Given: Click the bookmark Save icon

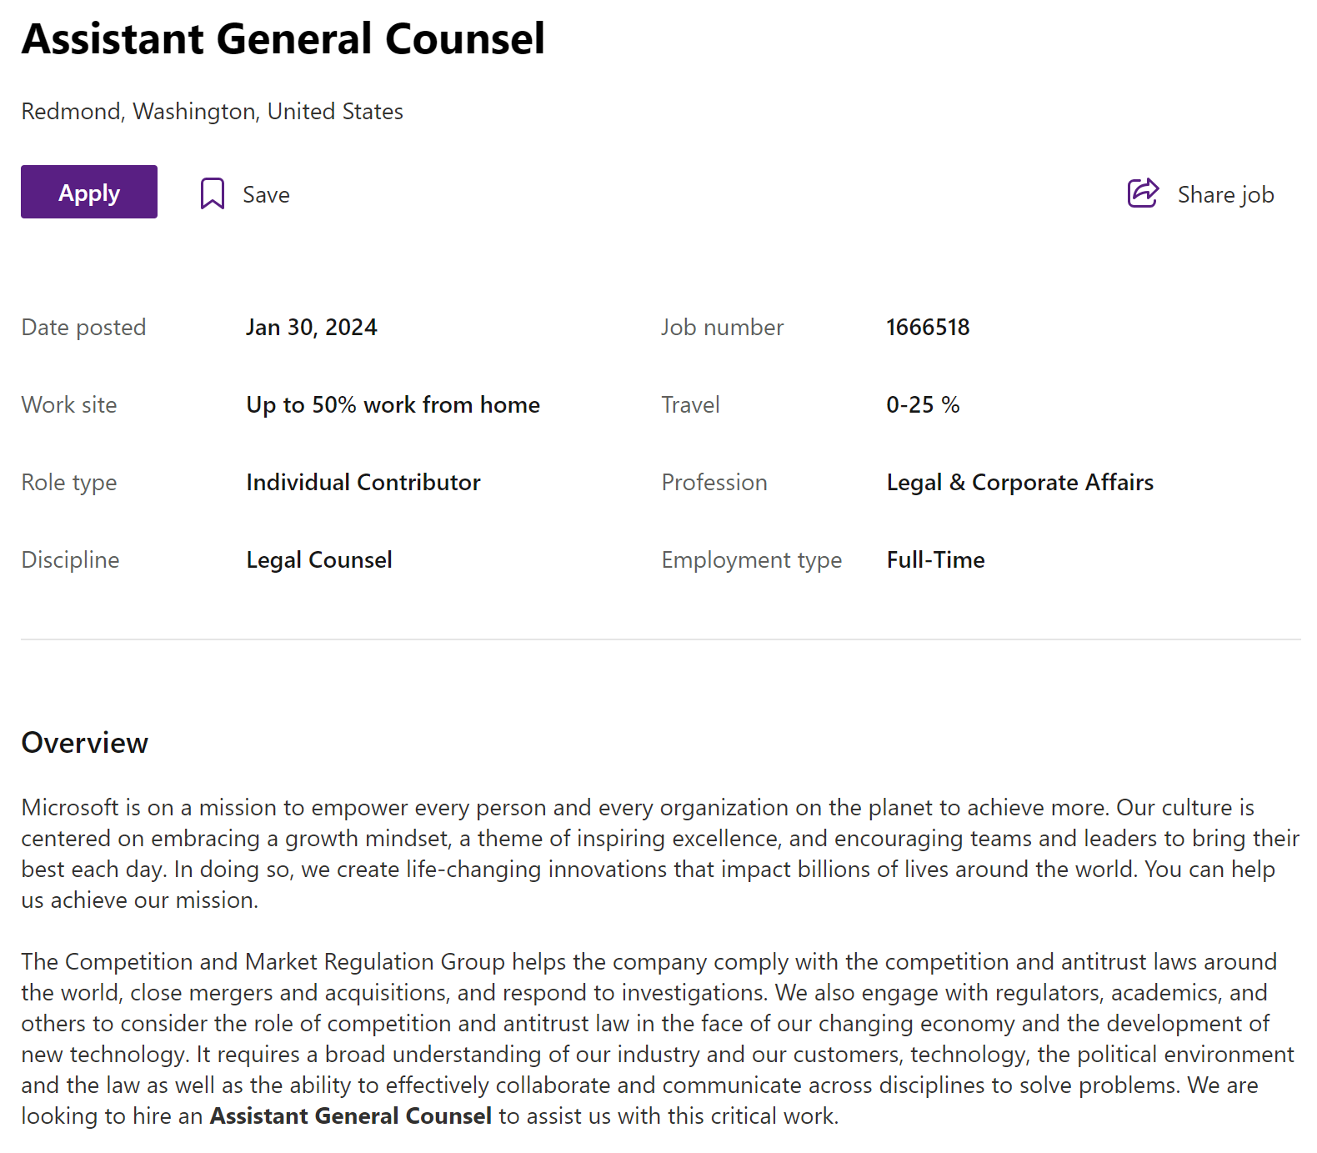Looking at the screenshot, I should point(212,193).
